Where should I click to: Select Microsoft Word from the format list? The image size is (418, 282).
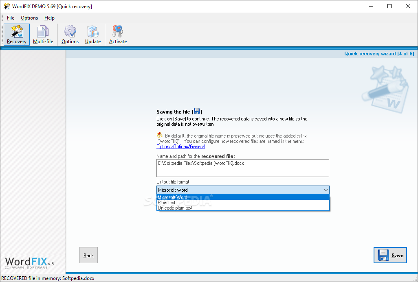point(243,197)
